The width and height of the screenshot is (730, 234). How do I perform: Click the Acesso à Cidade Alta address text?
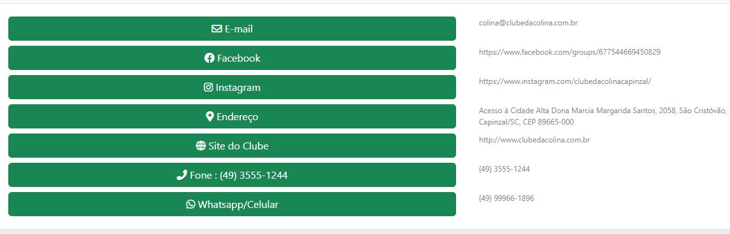[603, 116]
